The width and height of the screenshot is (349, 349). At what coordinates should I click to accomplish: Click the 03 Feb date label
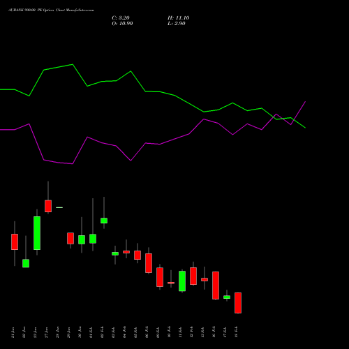click(114, 332)
